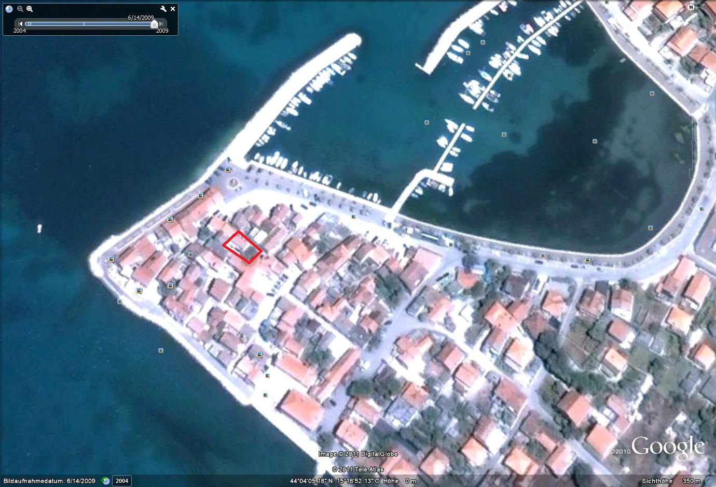The width and height of the screenshot is (716, 487).
Task: Click the N compass north indicator
Action: pos(691,7)
